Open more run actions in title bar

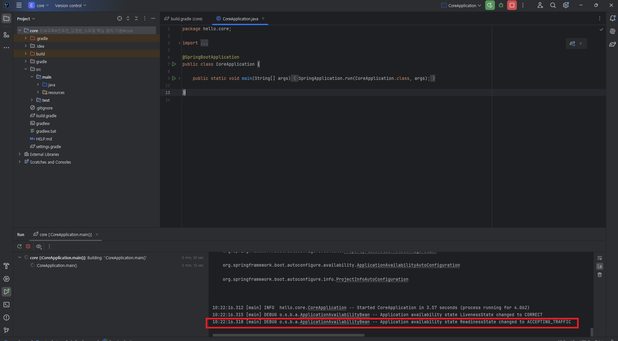(x=523, y=5)
